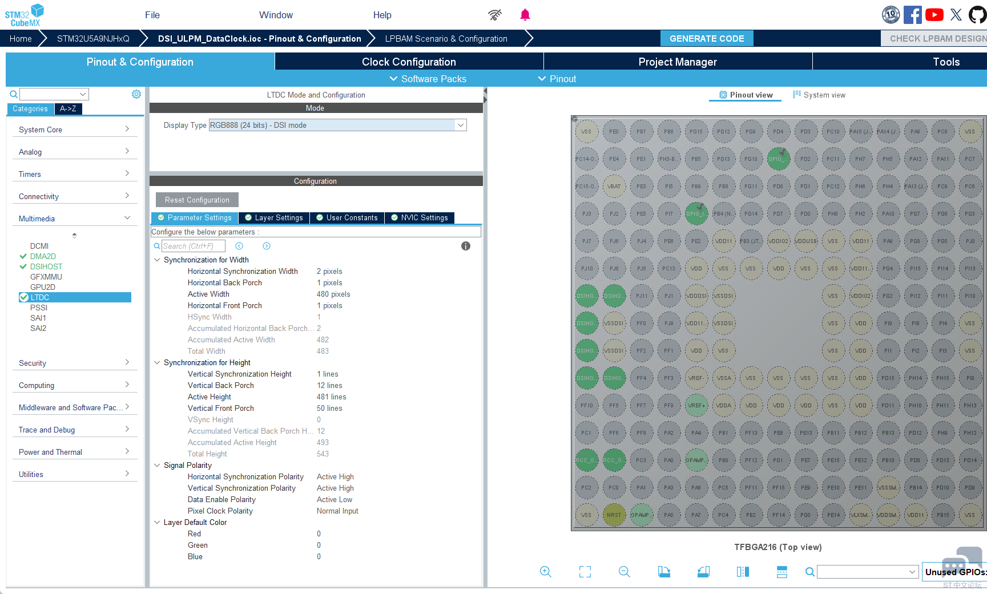Click the split layout icon in pinout toolbar

(x=782, y=572)
